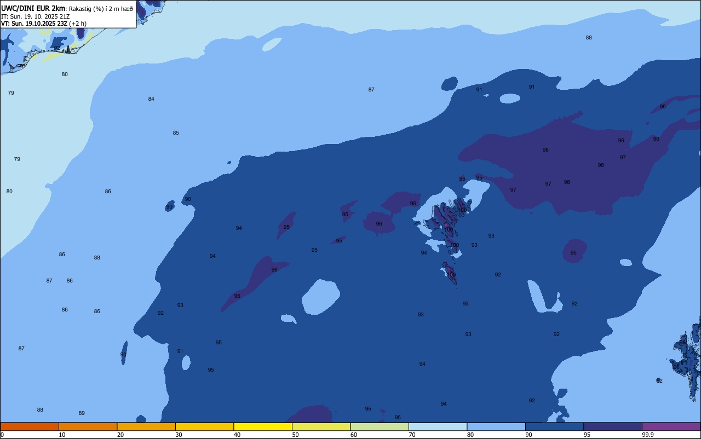This screenshot has height=439, width=701.
Task: Click the legend tick label '60'
Action: (354, 435)
